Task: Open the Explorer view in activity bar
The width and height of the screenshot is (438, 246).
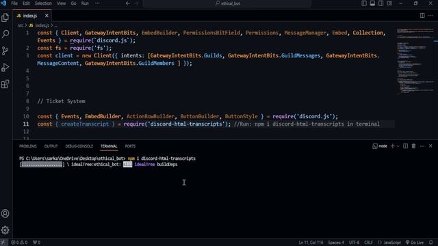Action: [5, 18]
